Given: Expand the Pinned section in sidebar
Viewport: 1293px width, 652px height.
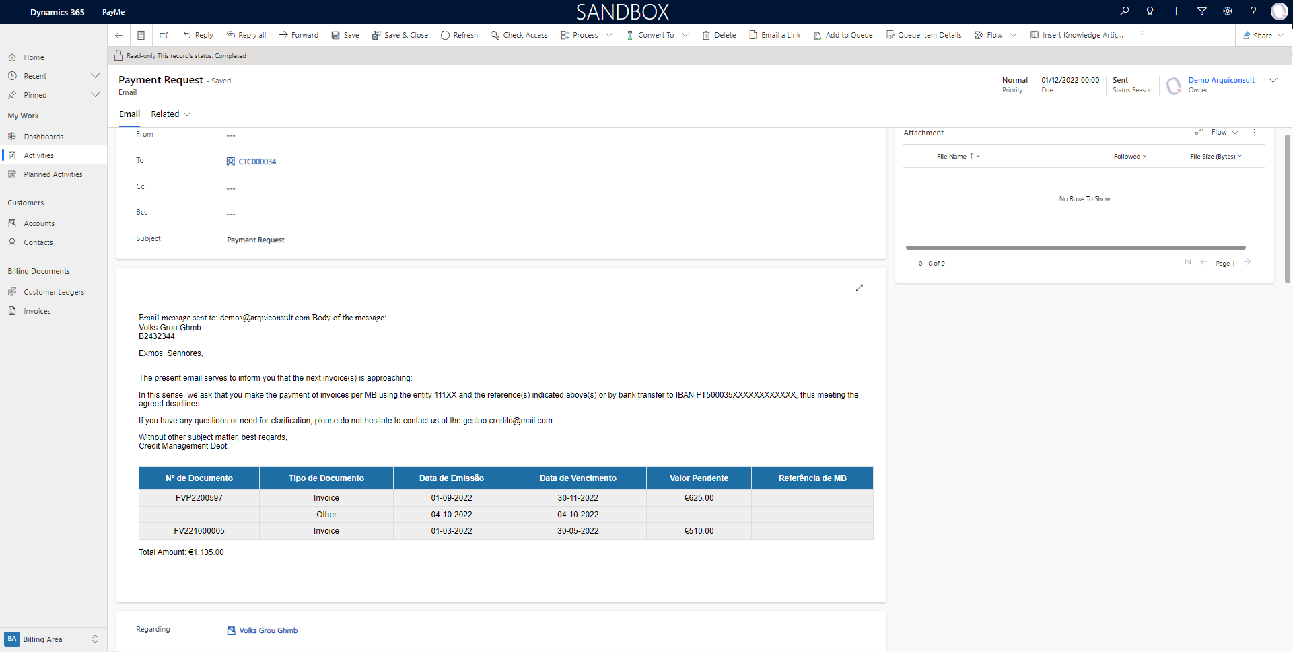Looking at the screenshot, I should tap(95, 95).
